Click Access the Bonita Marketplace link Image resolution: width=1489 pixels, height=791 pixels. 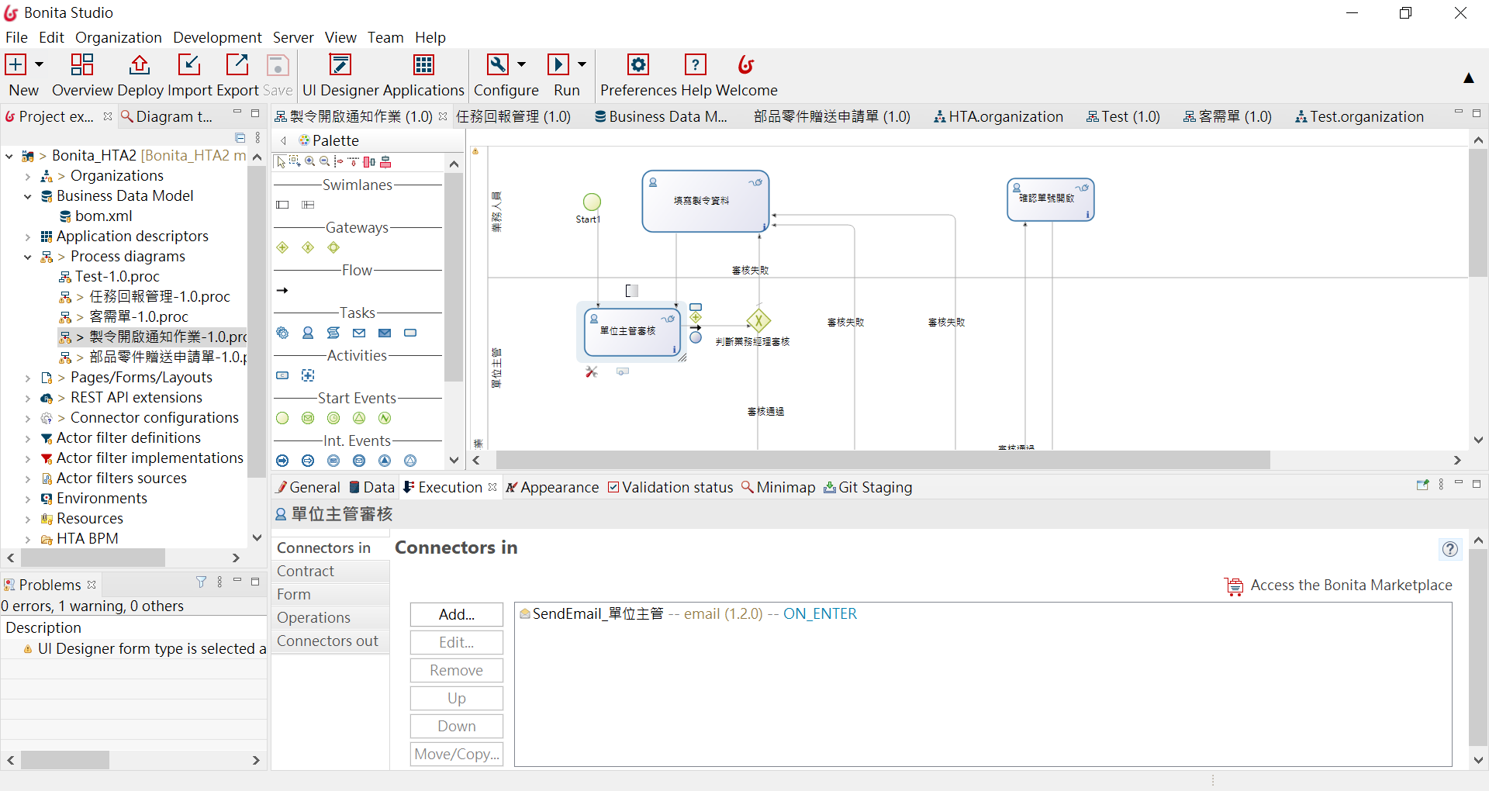point(1351,585)
